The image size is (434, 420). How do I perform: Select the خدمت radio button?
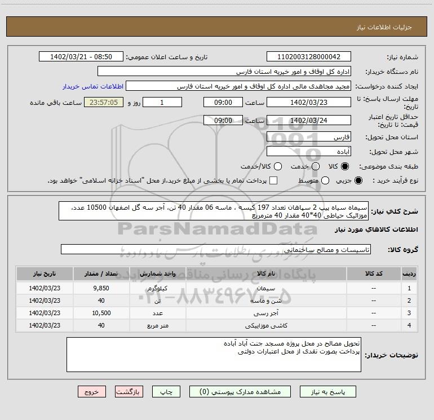pyautogui.click(x=316, y=166)
